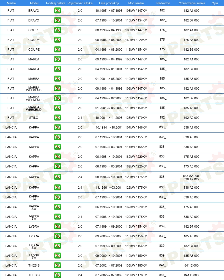Click production years 08.1994 -> 10.2001
Image resolution: width=224 pixels, height=280 pixels.
109,177
